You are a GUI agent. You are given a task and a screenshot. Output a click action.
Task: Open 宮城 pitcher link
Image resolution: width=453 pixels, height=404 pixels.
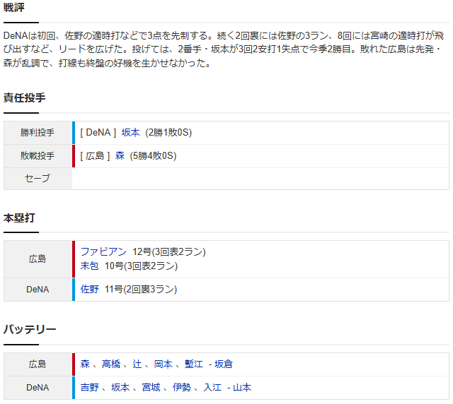151,387
